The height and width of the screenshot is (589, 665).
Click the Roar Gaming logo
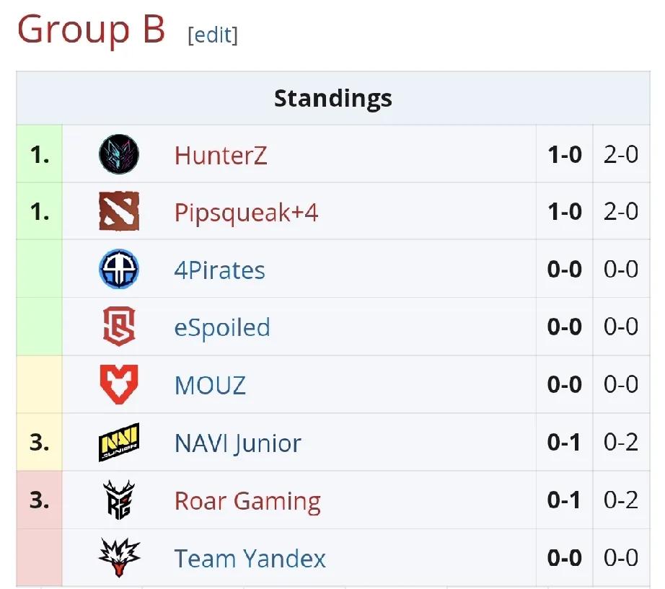coord(119,500)
